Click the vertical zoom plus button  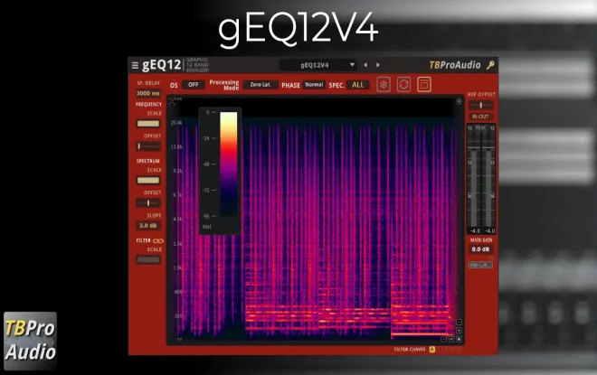pos(459,331)
